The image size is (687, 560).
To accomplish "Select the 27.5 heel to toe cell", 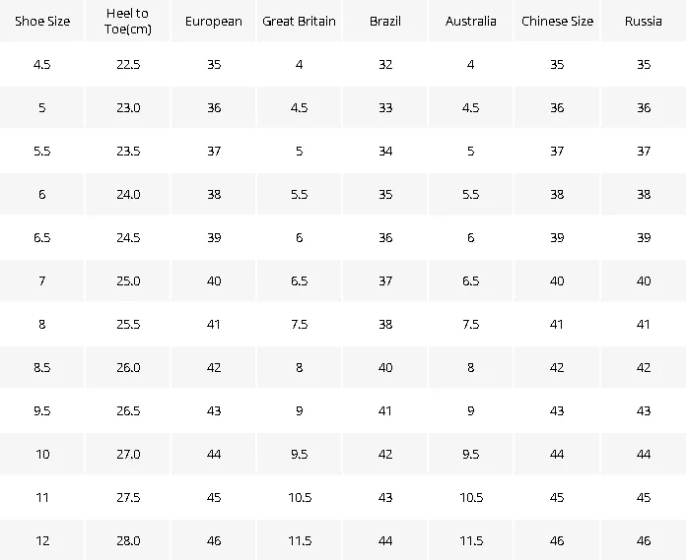I will tap(128, 497).
